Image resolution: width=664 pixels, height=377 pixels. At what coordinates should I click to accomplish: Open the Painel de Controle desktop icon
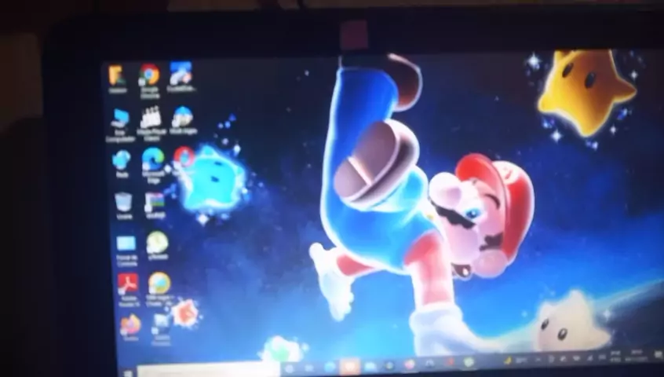coord(126,244)
